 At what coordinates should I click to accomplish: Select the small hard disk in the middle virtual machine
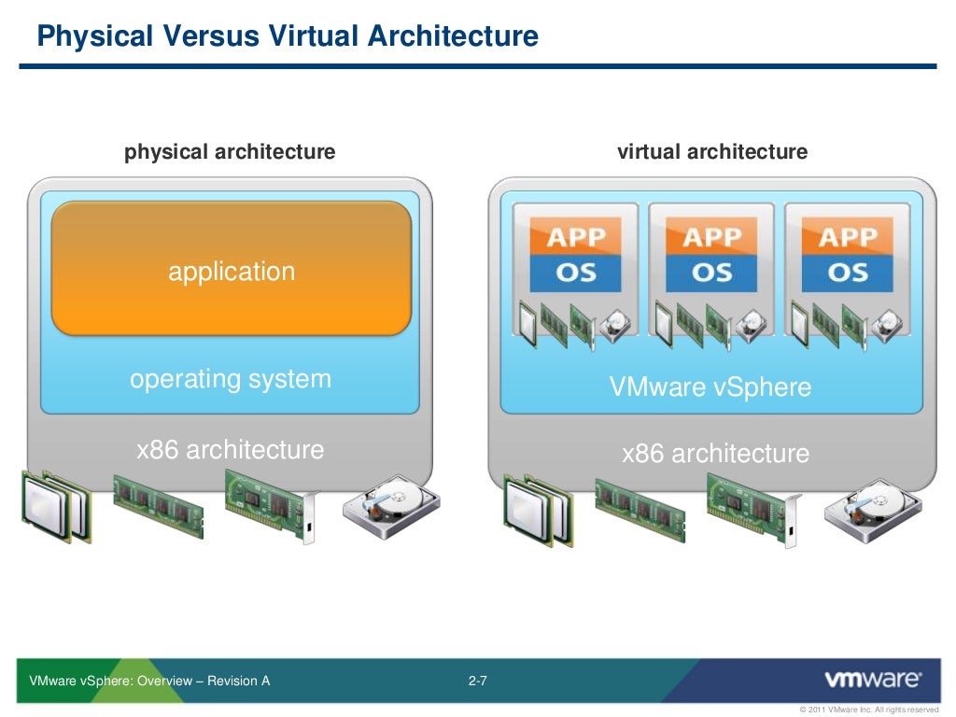pos(751,326)
